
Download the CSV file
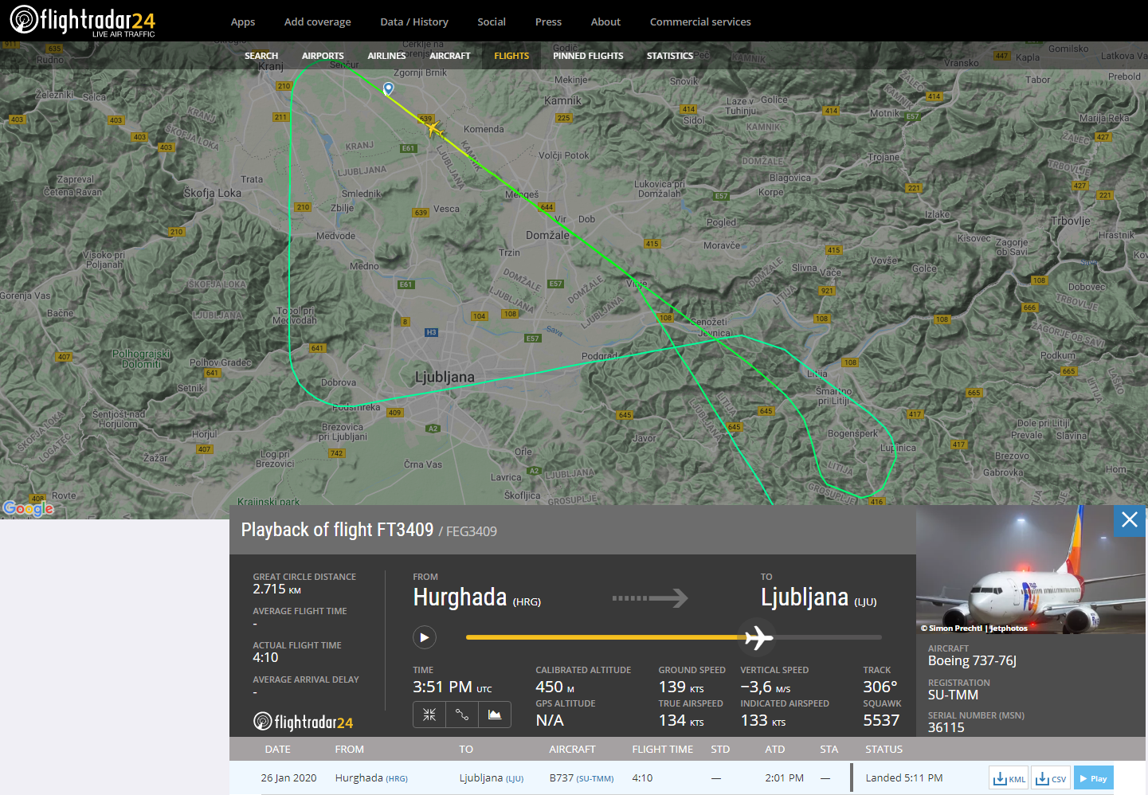click(x=1051, y=778)
